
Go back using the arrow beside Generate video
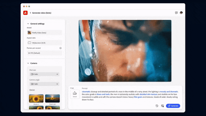point(30,13)
